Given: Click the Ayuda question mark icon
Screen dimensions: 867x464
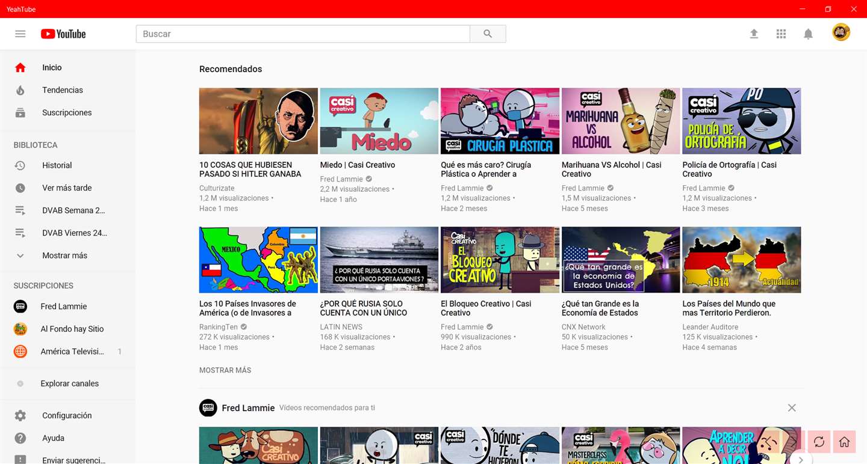Looking at the screenshot, I should (20, 438).
